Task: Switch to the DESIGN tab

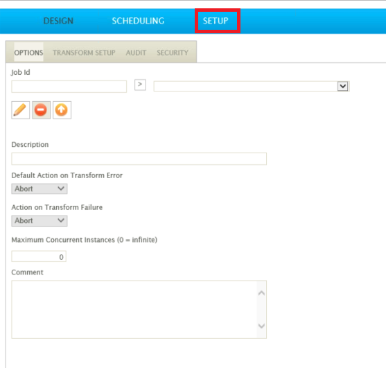Action: (x=58, y=21)
